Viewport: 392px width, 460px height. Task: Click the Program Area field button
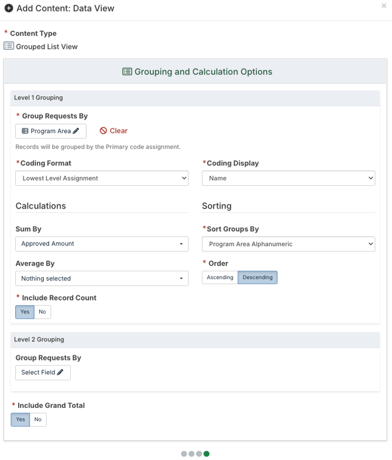[50, 131]
